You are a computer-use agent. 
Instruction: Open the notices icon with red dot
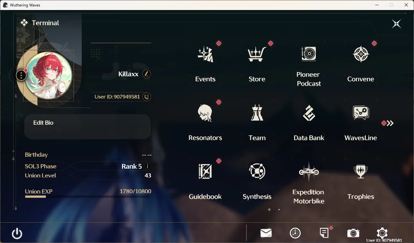click(324, 233)
